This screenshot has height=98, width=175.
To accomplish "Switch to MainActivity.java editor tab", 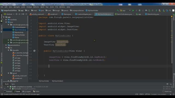I will tap(153, 14).
